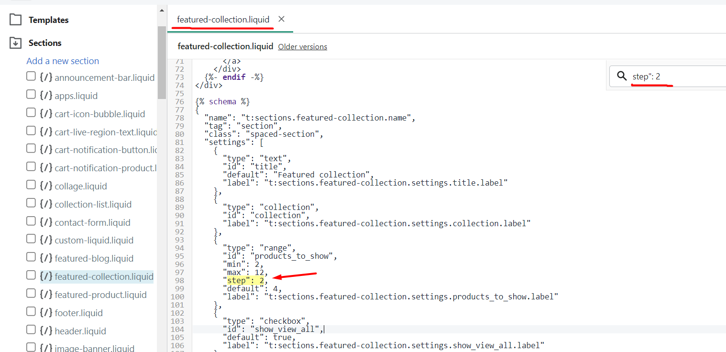This screenshot has height=352, width=726.
Task: Select the cart-icon-bubble.liquid file icon
Action: (46, 114)
